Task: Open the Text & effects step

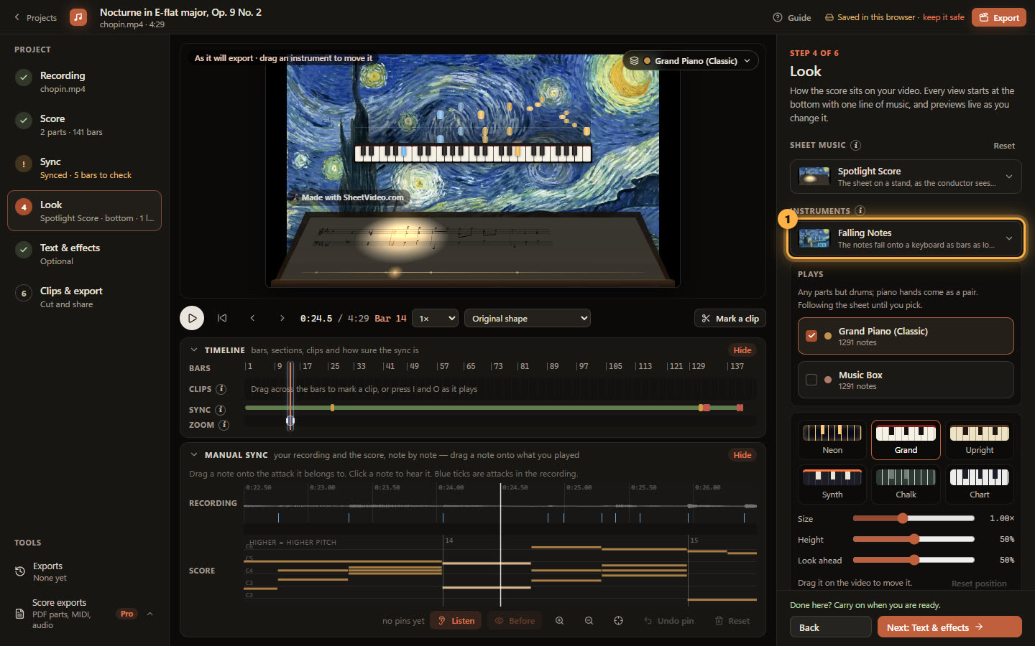Action: pos(84,254)
